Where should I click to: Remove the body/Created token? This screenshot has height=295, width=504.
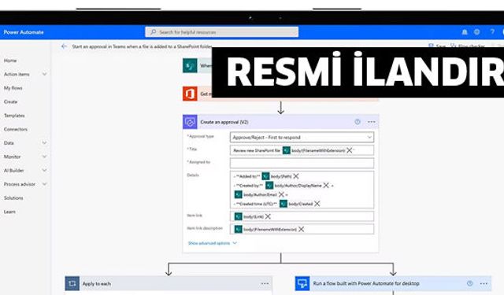[x=317, y=204]
